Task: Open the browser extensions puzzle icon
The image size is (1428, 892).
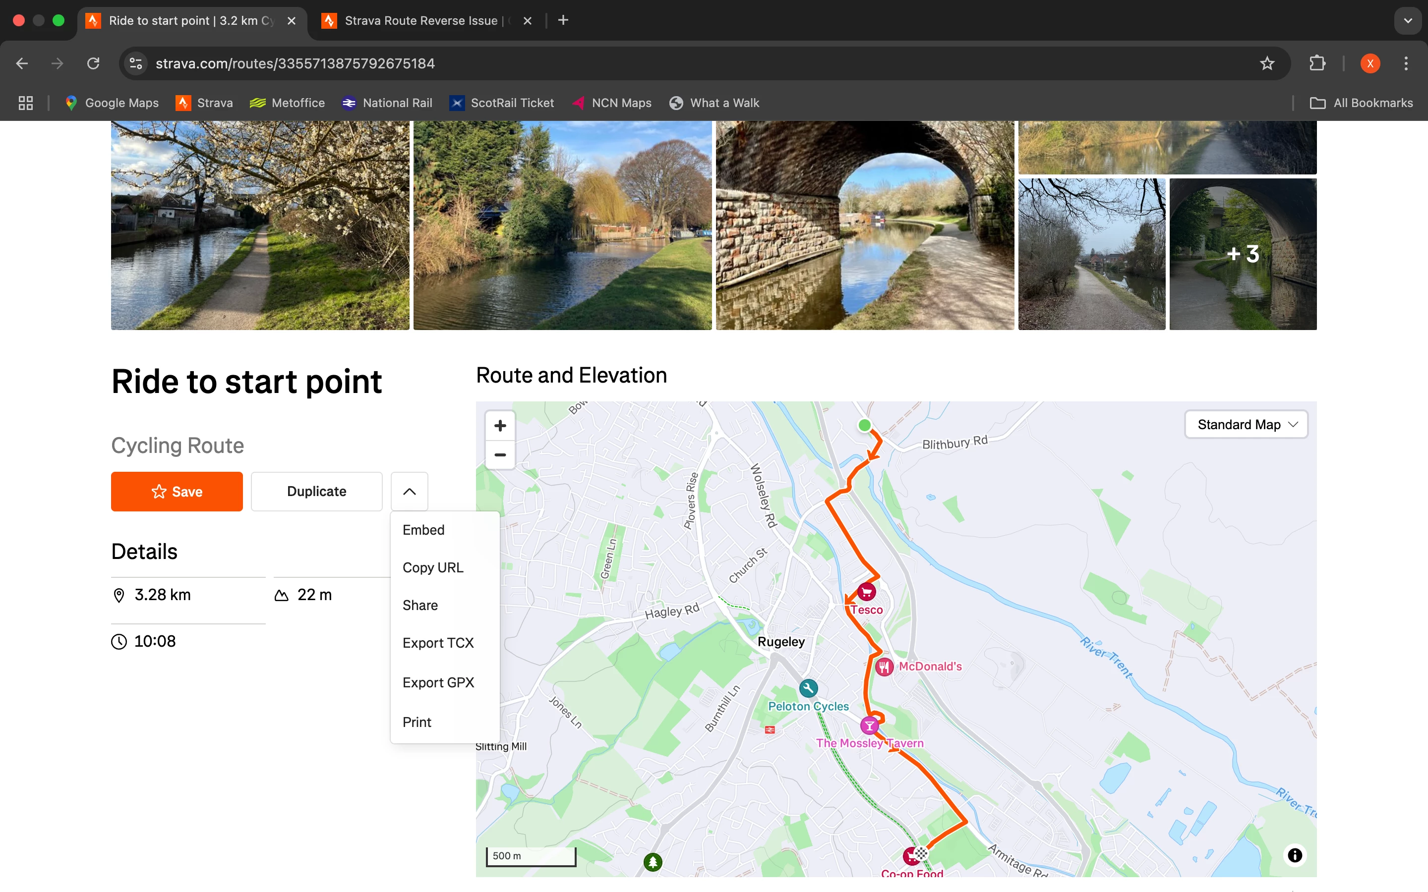Action: (1317, 64)
